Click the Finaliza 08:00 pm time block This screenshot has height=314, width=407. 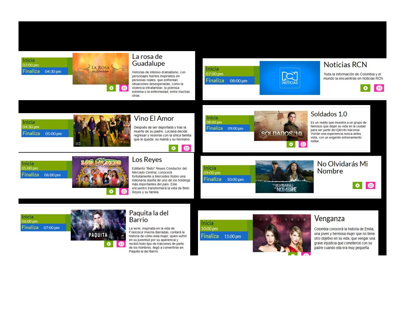coord(230,81)
